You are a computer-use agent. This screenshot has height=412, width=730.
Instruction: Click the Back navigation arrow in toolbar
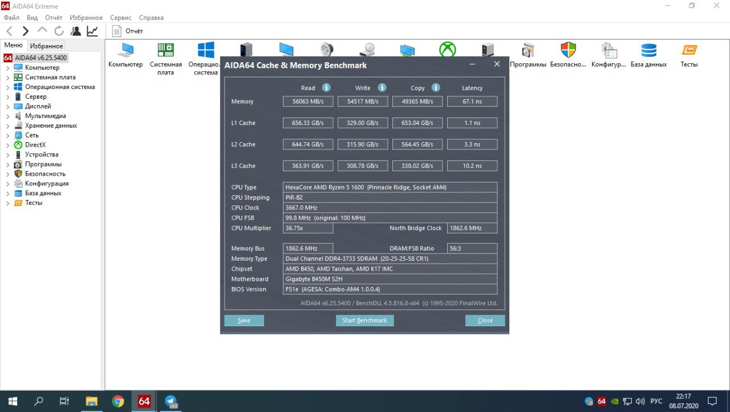click(9, 31)
